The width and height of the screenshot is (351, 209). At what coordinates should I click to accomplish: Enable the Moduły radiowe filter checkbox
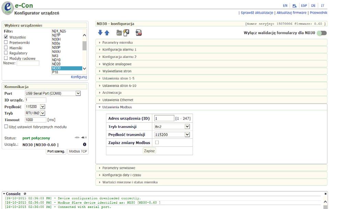pyautogui.click(x=6, y=58)
